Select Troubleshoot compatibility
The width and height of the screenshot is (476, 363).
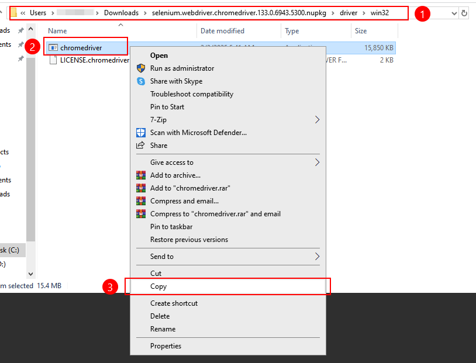[228, 94]
